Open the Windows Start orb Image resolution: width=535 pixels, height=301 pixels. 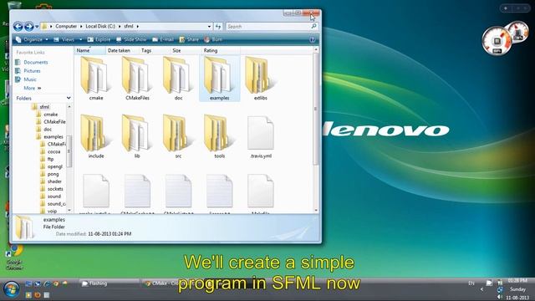[x=11, y=289]
